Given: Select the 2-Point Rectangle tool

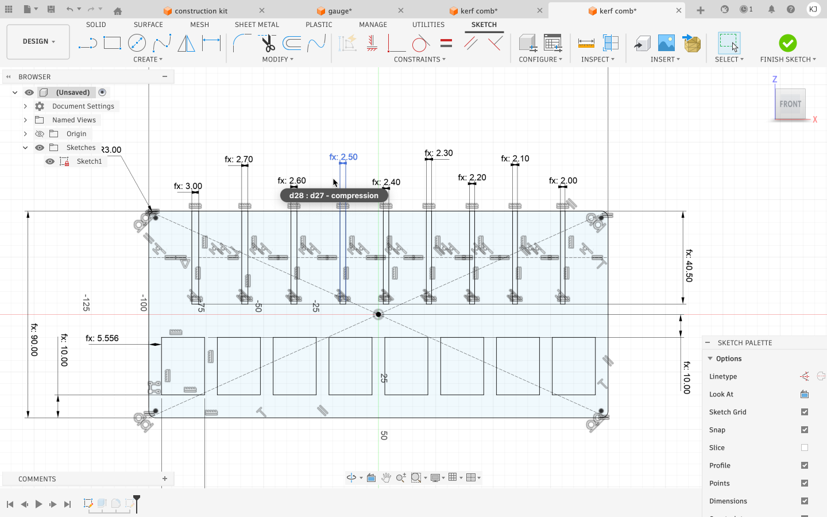Looking at the screenshot, I should pos(112,43).
